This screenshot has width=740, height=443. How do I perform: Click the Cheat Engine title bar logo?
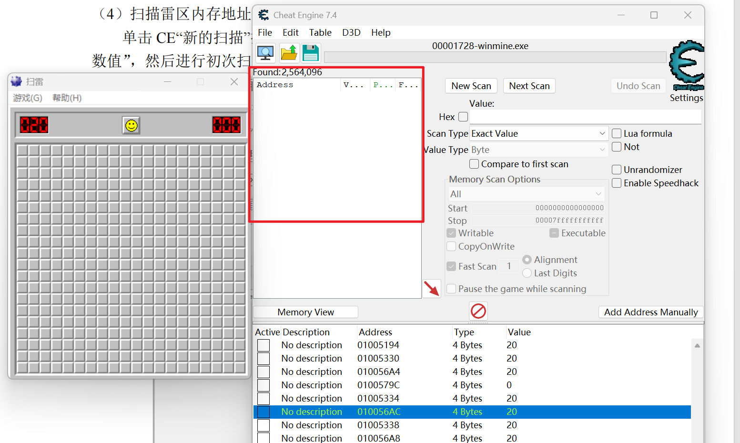click(264, 15)
